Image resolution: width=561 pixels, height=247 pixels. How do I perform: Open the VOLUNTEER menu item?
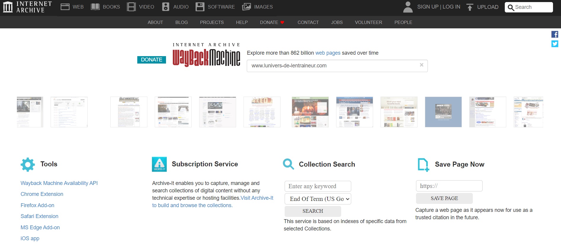pos(368,22)
